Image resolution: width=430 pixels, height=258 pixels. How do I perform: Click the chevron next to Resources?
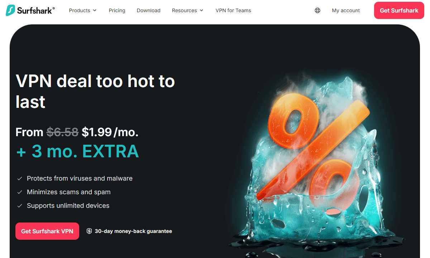pos(201,10)
